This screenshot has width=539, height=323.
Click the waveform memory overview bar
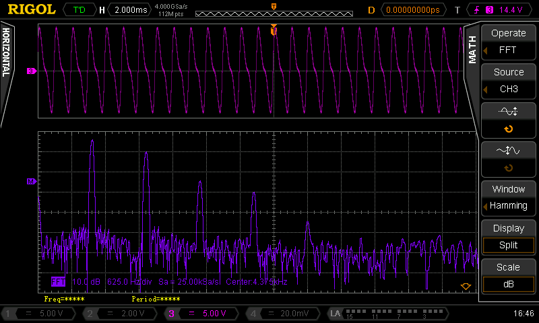coord(274,13)
